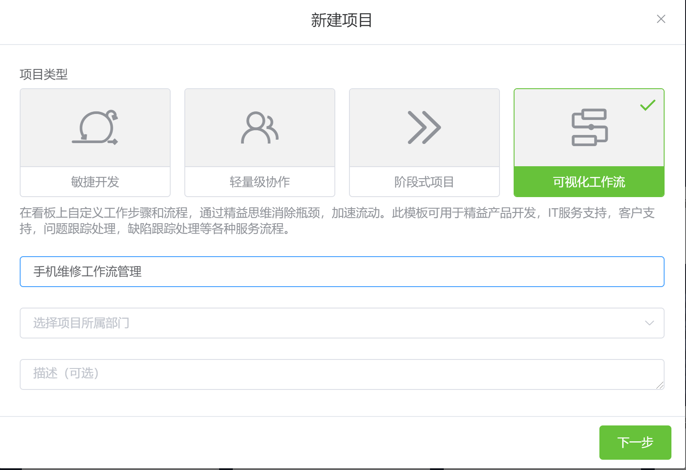Open the 选择项目所属部门 dropdown
Viewport: 686px width, 470px height.
(334, 323)
